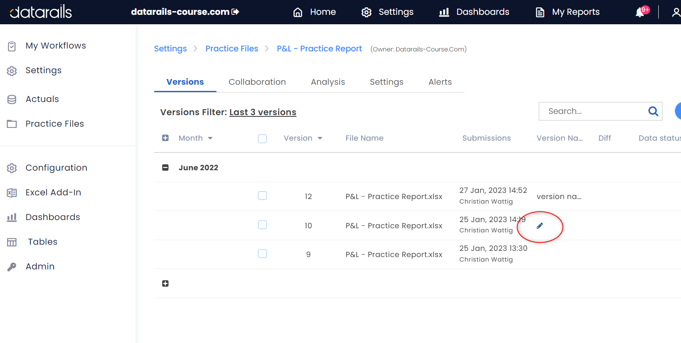Open the Version column sort dropdown arrow
The height and width of the screenshot is (343, 681).
click(x=320, y=138)
